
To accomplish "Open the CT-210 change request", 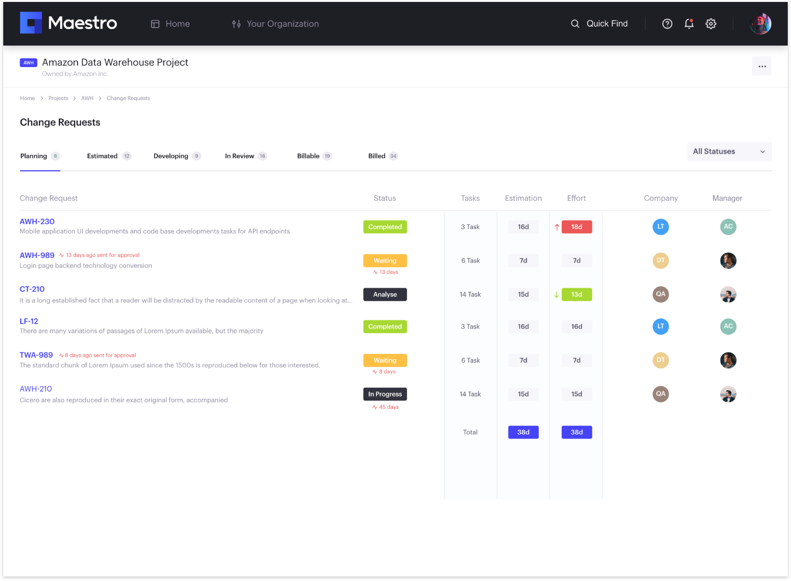I will [32, 289].
